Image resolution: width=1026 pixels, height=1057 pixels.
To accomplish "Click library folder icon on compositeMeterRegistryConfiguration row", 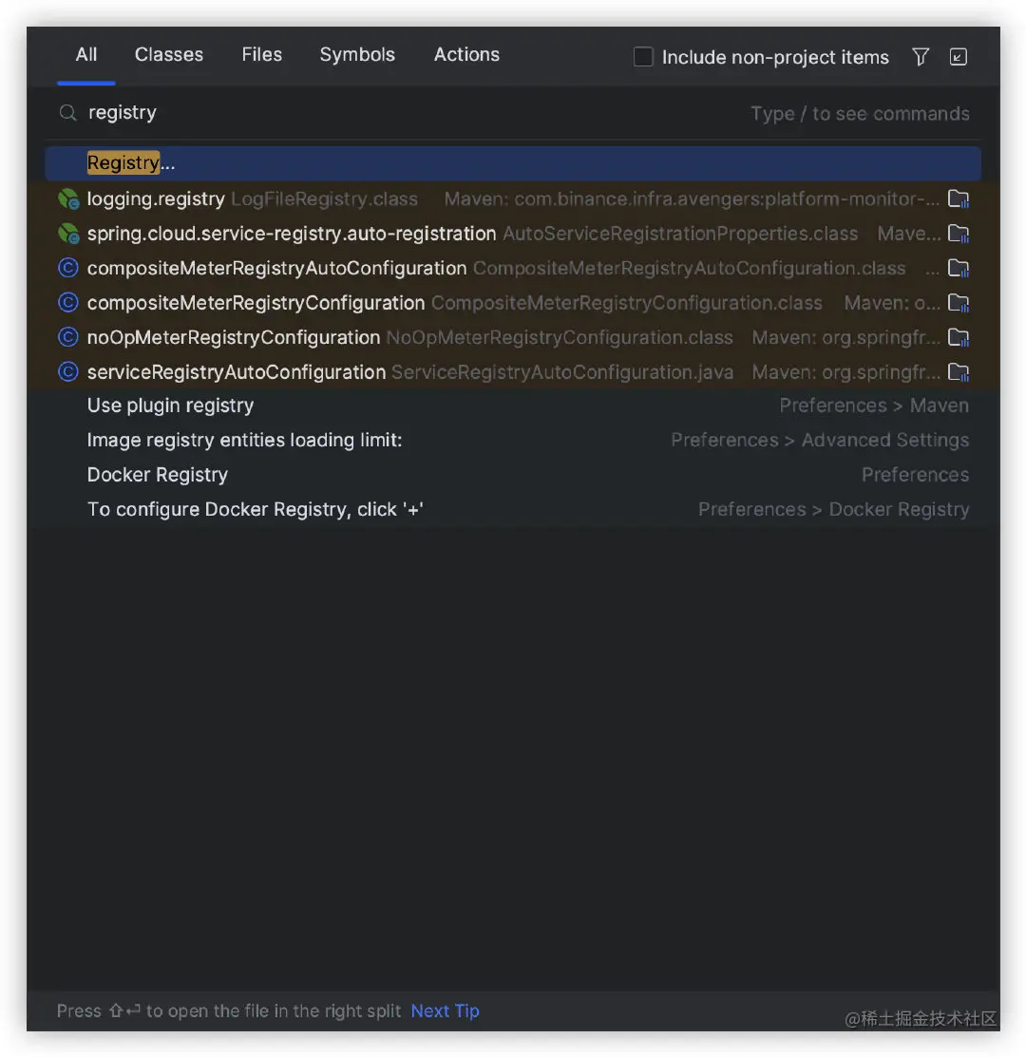I will pos(958,303).
